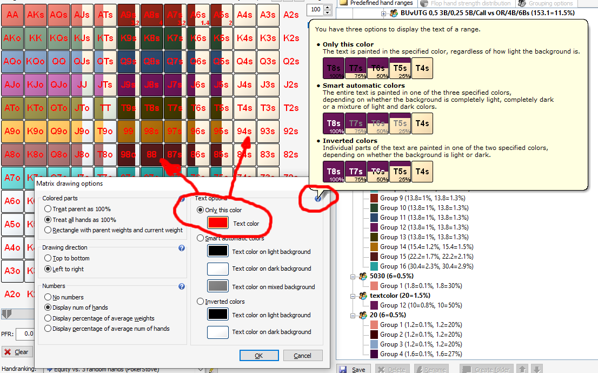Switch to Flop hand strength distribution tab
This screenshot has width=598, height=373.
click(x=466, y=3)
